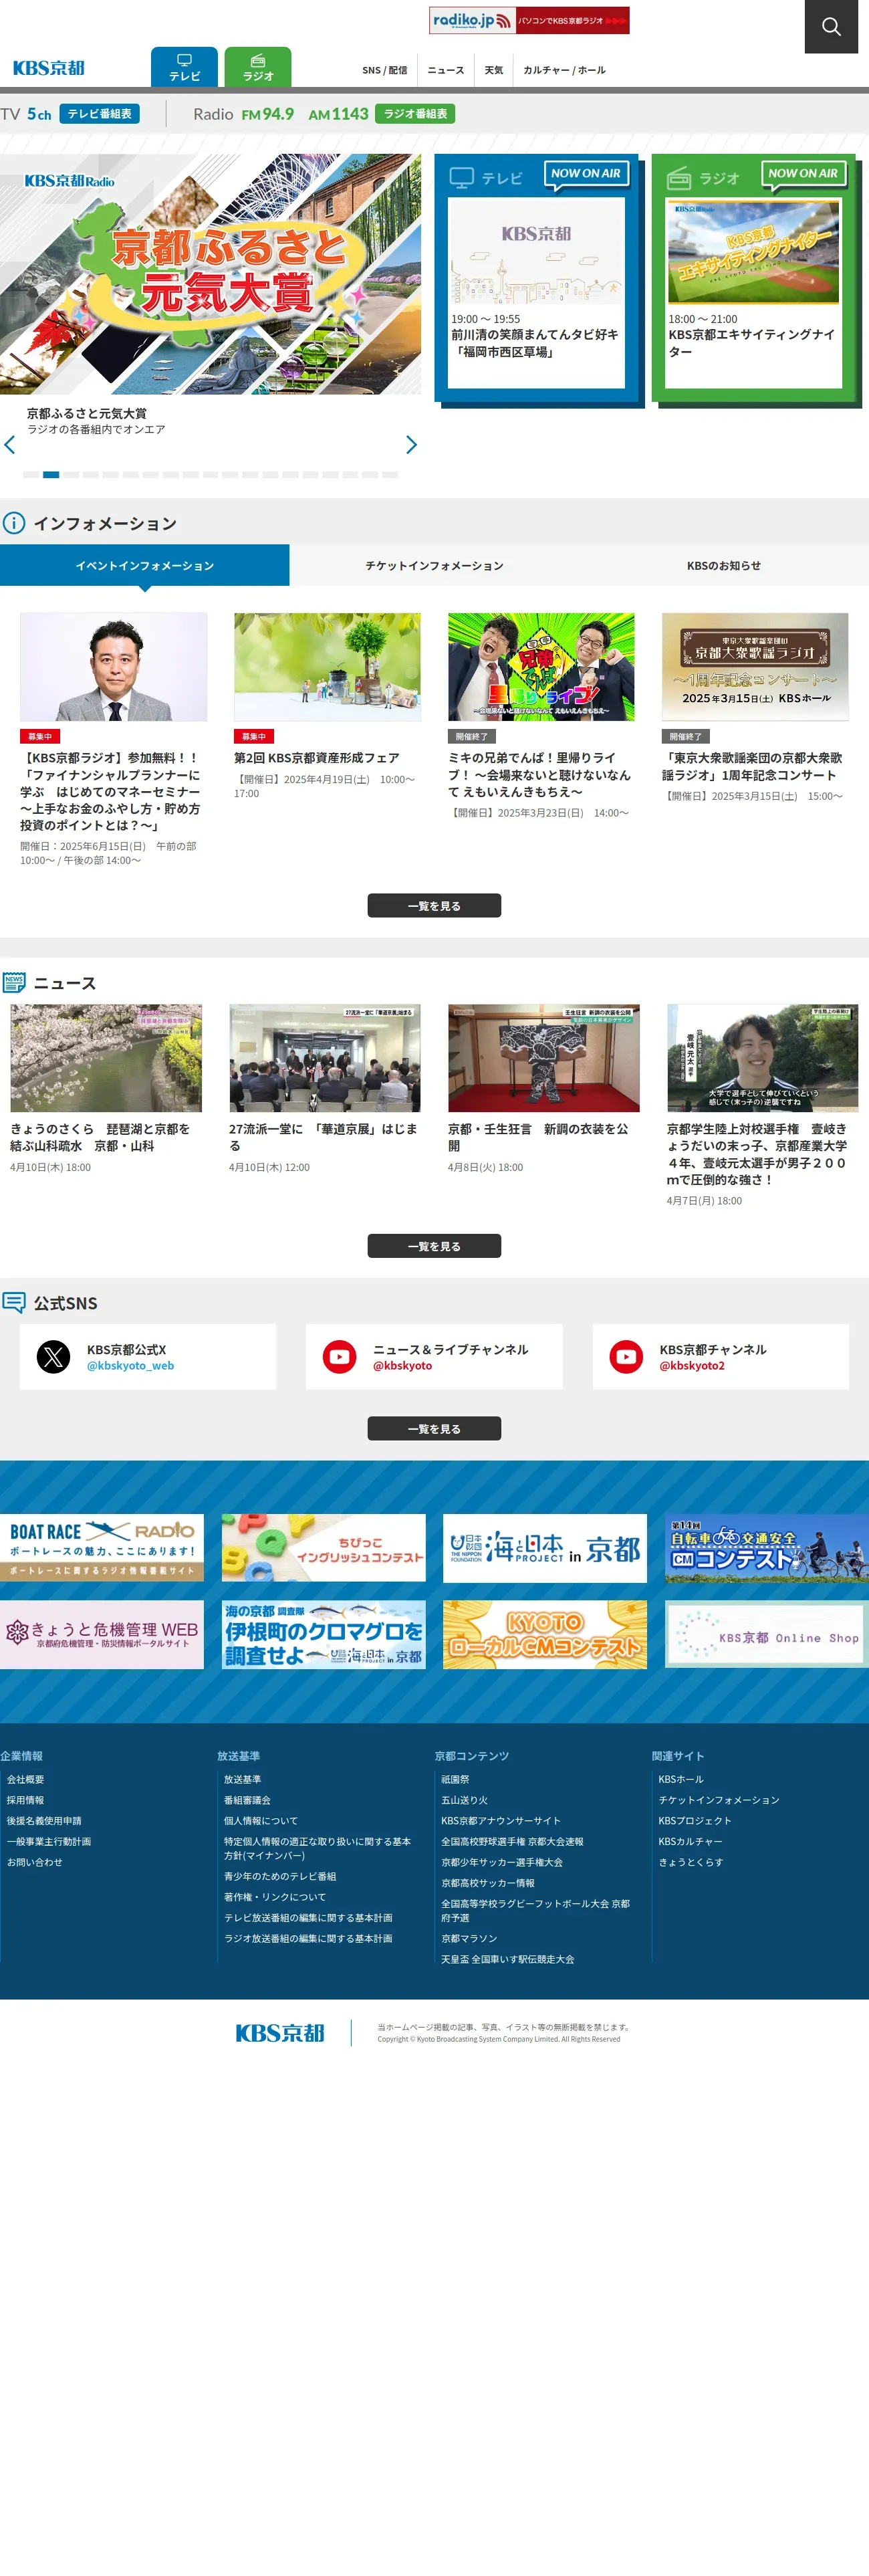Go to next carousel slide arrow
Screen dimensions: 869x2576
(x=411, y=445)
